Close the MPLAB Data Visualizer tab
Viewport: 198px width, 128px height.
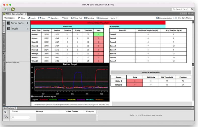pyautogui.click(x=26, y=14)
